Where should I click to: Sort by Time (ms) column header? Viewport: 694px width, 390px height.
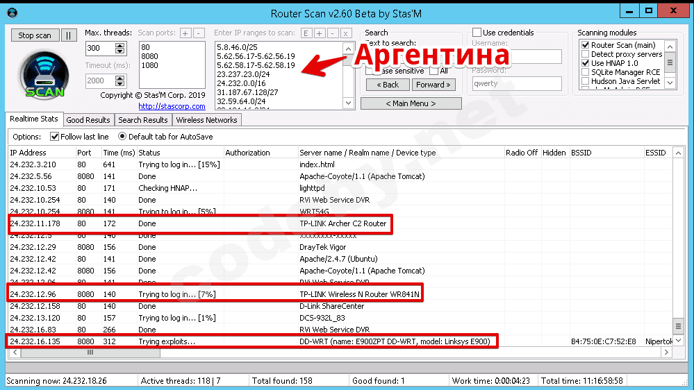pyautogui.click(x=119, y=153)
